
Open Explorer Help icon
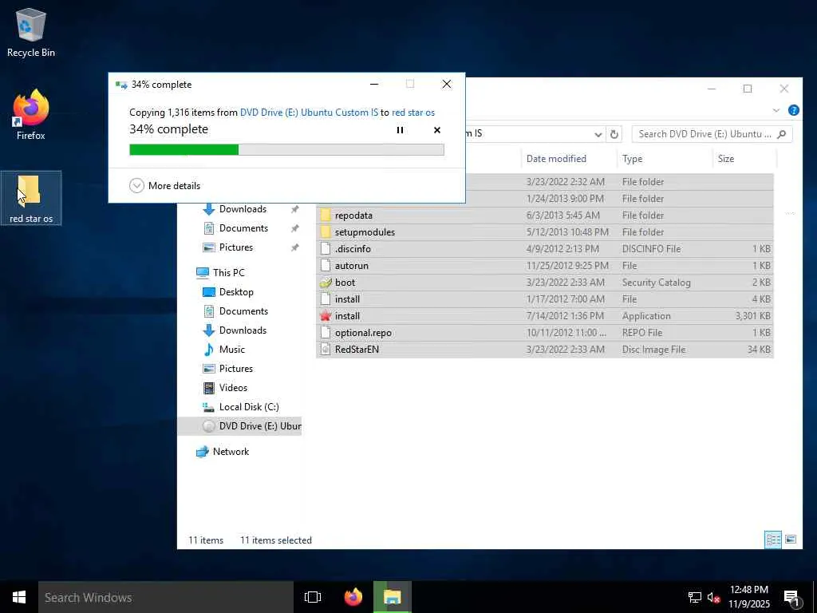pyautogui.click(x=793, y=110)
